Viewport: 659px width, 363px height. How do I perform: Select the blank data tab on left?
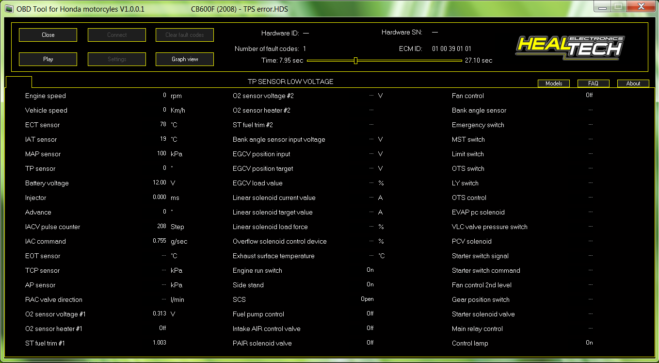click(19, 82)
